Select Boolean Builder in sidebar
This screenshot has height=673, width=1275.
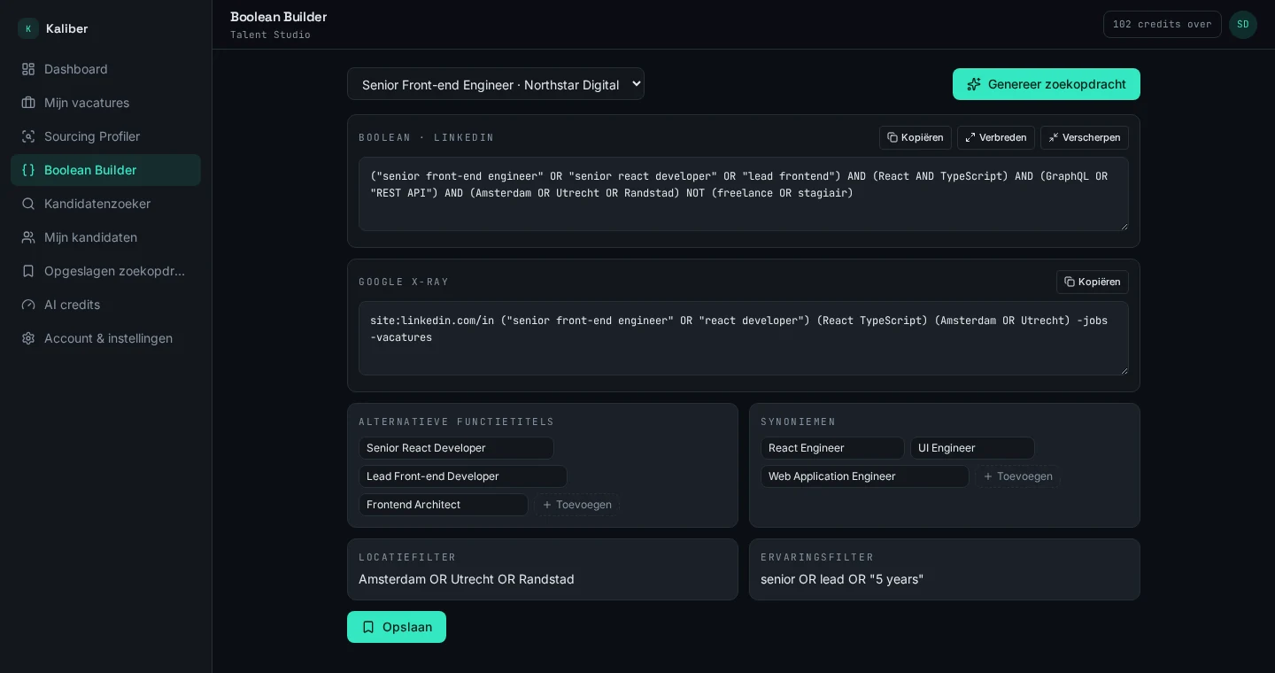point(105,170)
